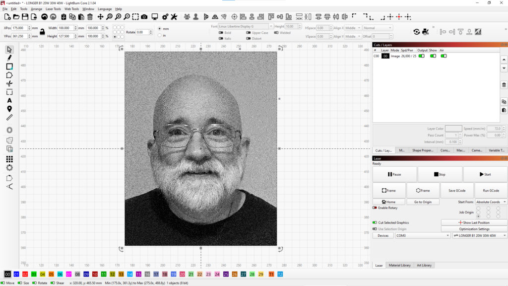Click the New File icon
Screen dimensions: 508x286
[7, 17]
